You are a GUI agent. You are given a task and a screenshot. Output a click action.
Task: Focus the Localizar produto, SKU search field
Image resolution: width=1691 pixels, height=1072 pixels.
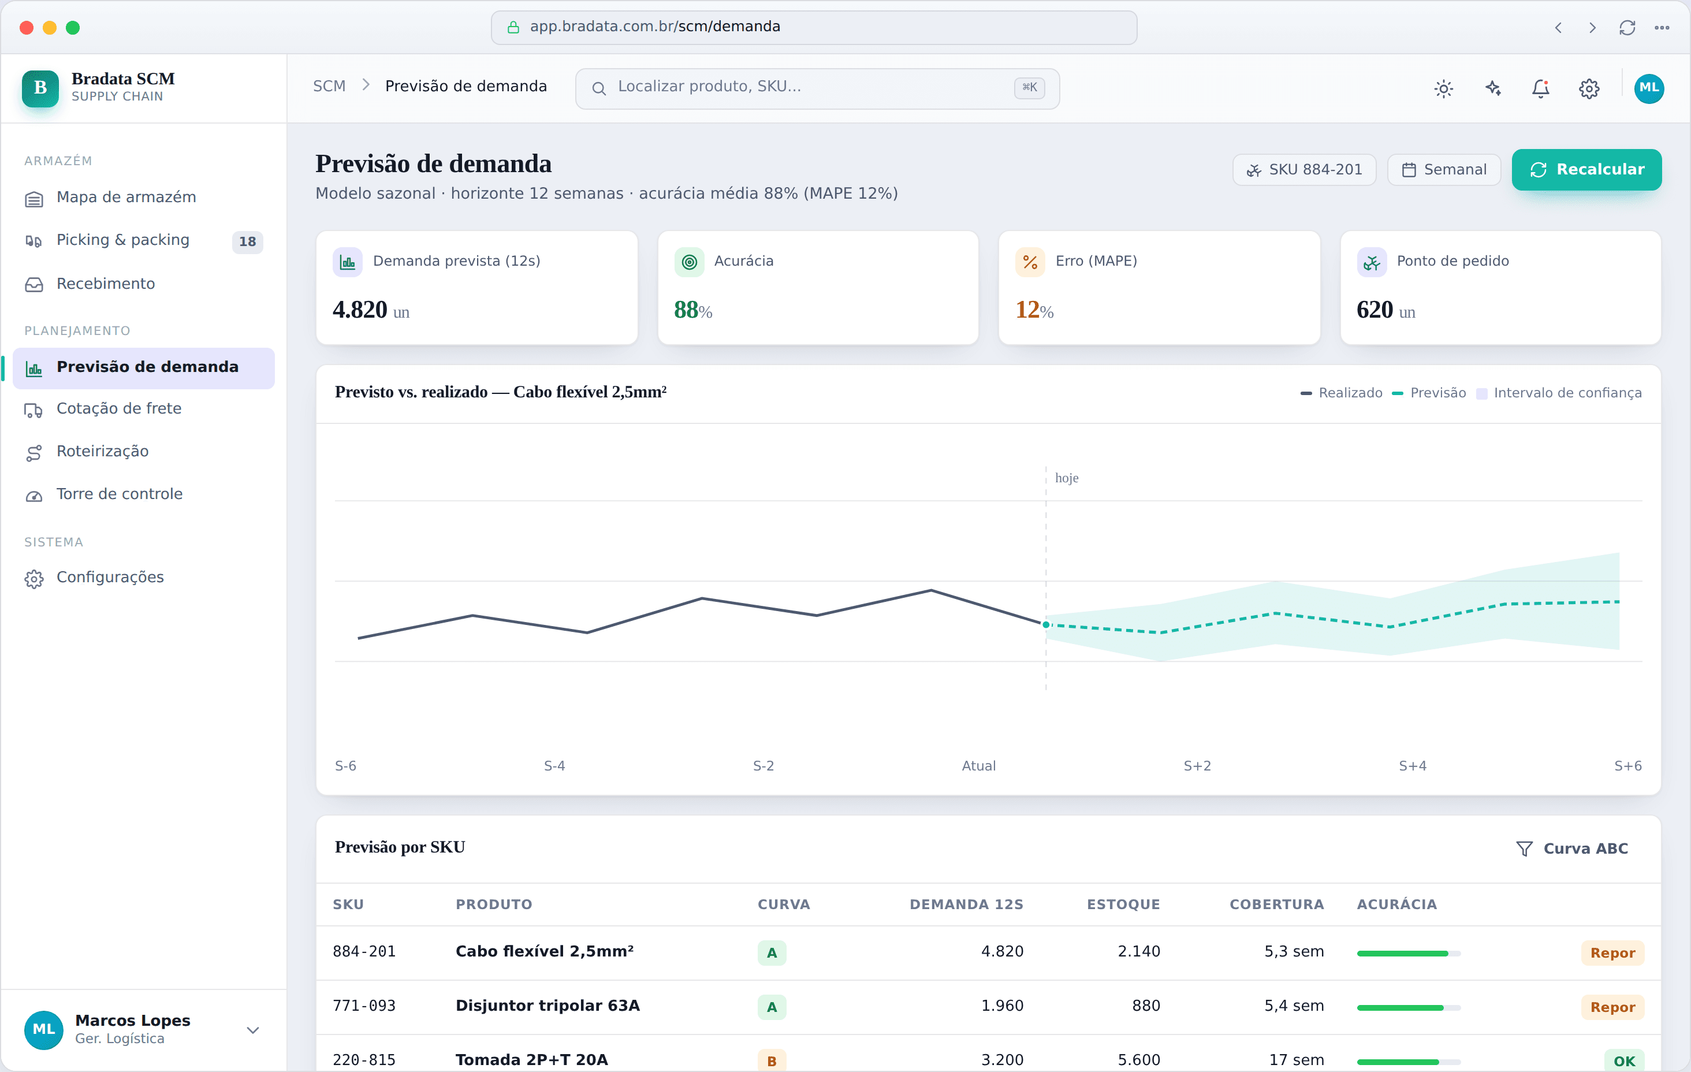point(817,88)
